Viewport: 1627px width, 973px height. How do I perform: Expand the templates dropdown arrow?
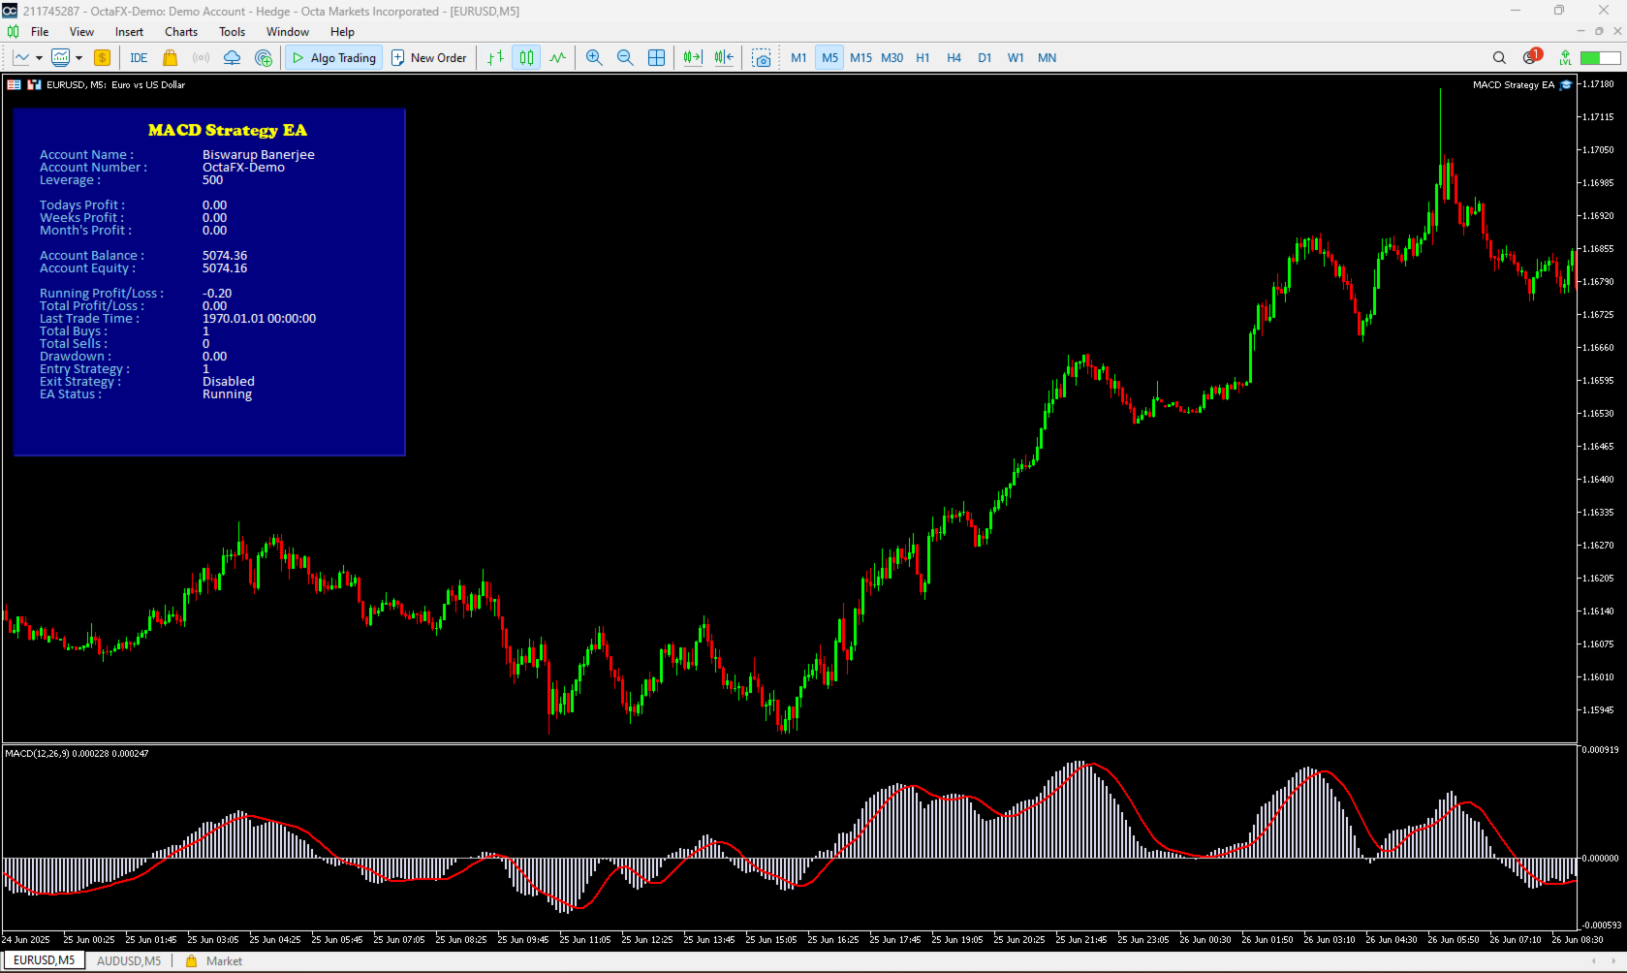78,58
